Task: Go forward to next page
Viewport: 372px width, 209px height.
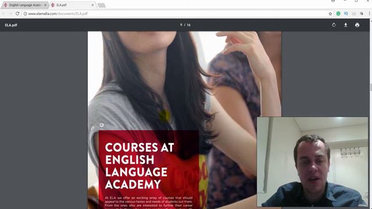Action: pyautogui.click(x=10, y=13)
